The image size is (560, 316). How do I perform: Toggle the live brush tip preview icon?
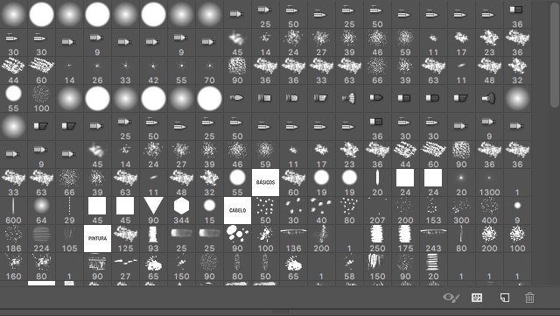451,298
